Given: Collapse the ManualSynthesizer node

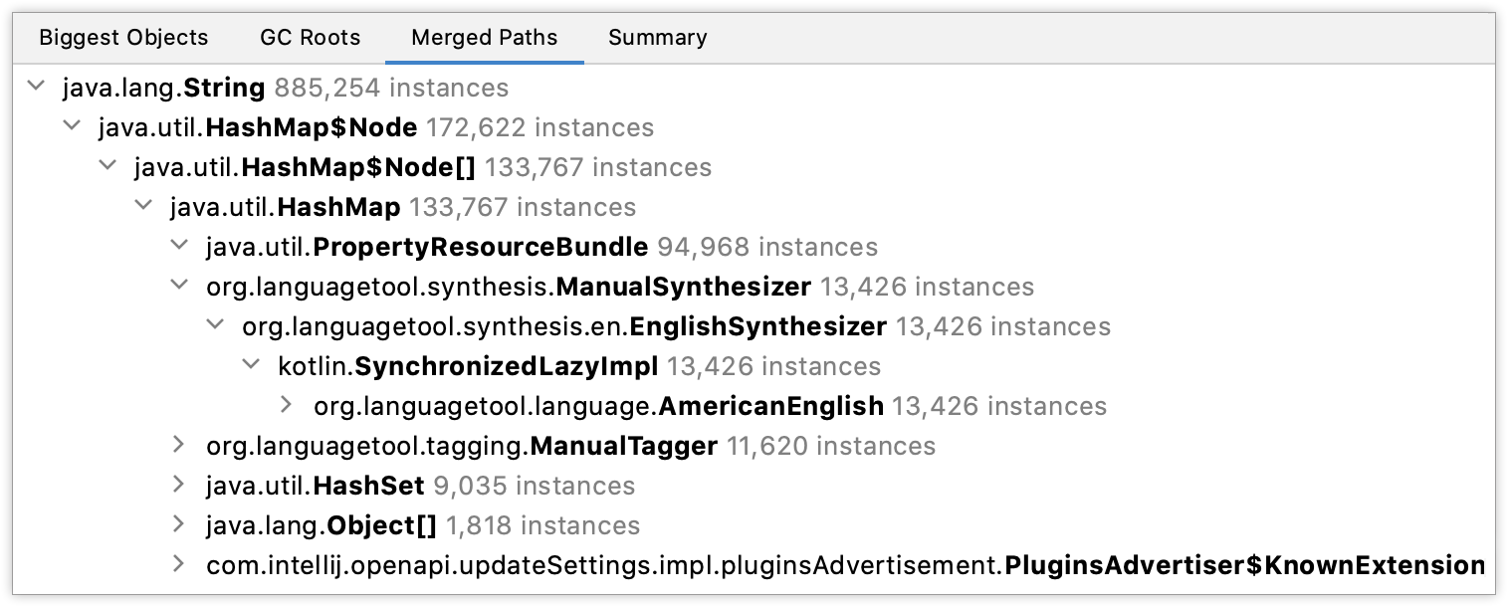Looking at the screenshot, I should 178,287.
